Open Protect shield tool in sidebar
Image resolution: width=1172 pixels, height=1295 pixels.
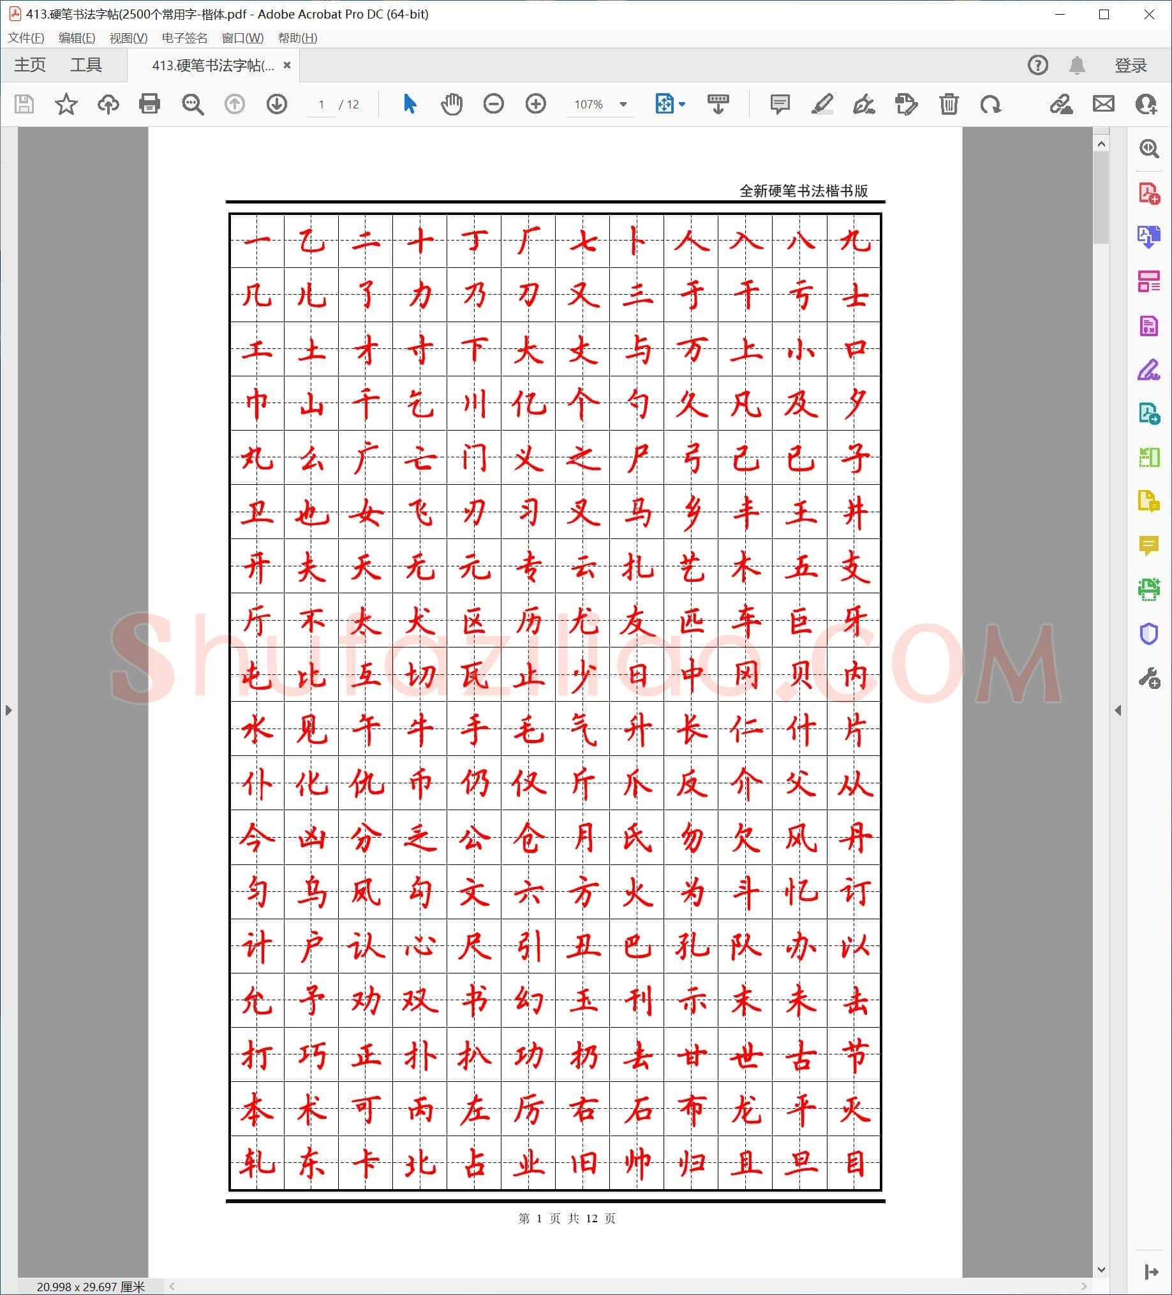click(1149, 634)
